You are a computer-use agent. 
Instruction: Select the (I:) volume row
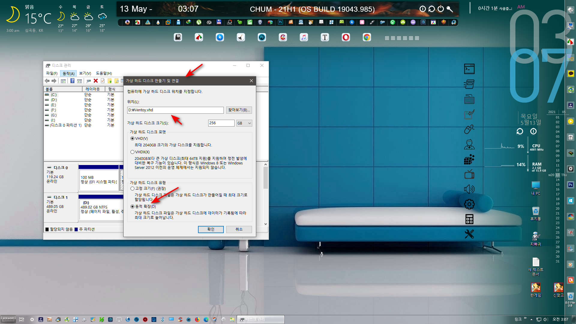click(x=83, y=120)
